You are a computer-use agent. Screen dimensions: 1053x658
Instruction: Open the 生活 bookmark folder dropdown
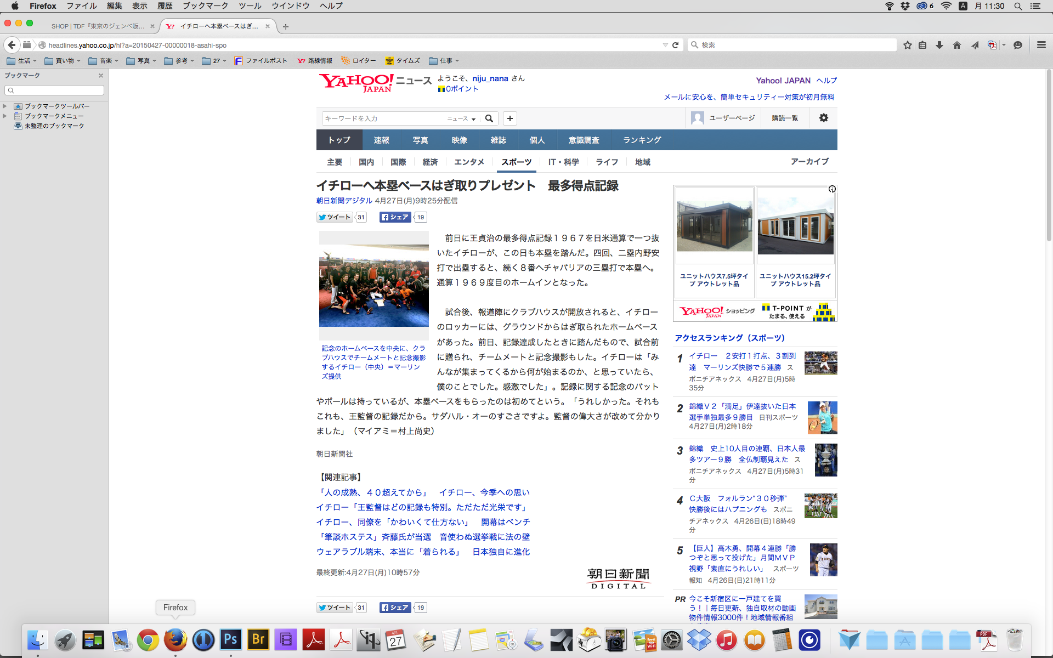22,61
